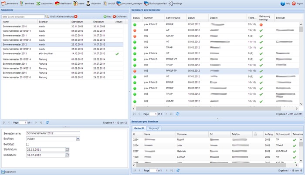Click the Aktuell checkmark of Sommersemester 2013
Screen dimensions: 305x175
coord(117,54)
